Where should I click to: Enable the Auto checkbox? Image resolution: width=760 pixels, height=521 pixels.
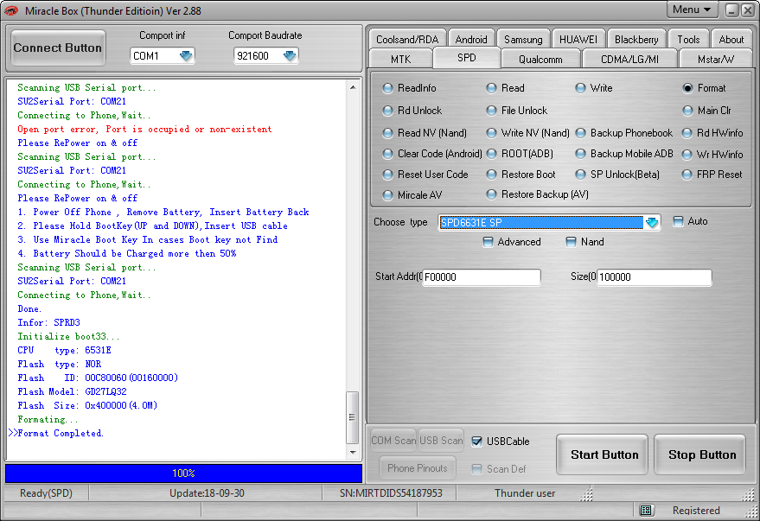678,221
